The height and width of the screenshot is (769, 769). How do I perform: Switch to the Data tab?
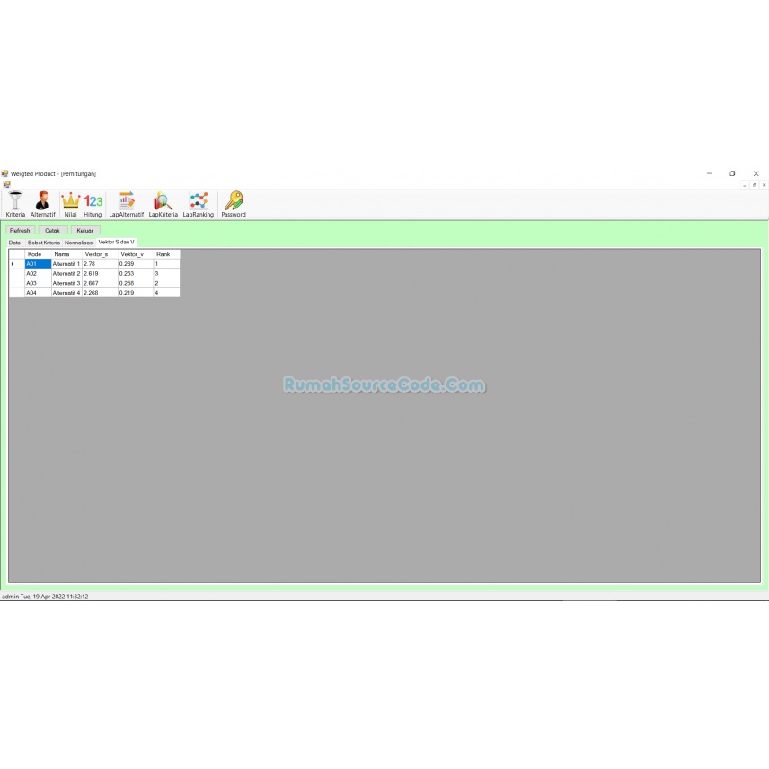pos(14,243)
